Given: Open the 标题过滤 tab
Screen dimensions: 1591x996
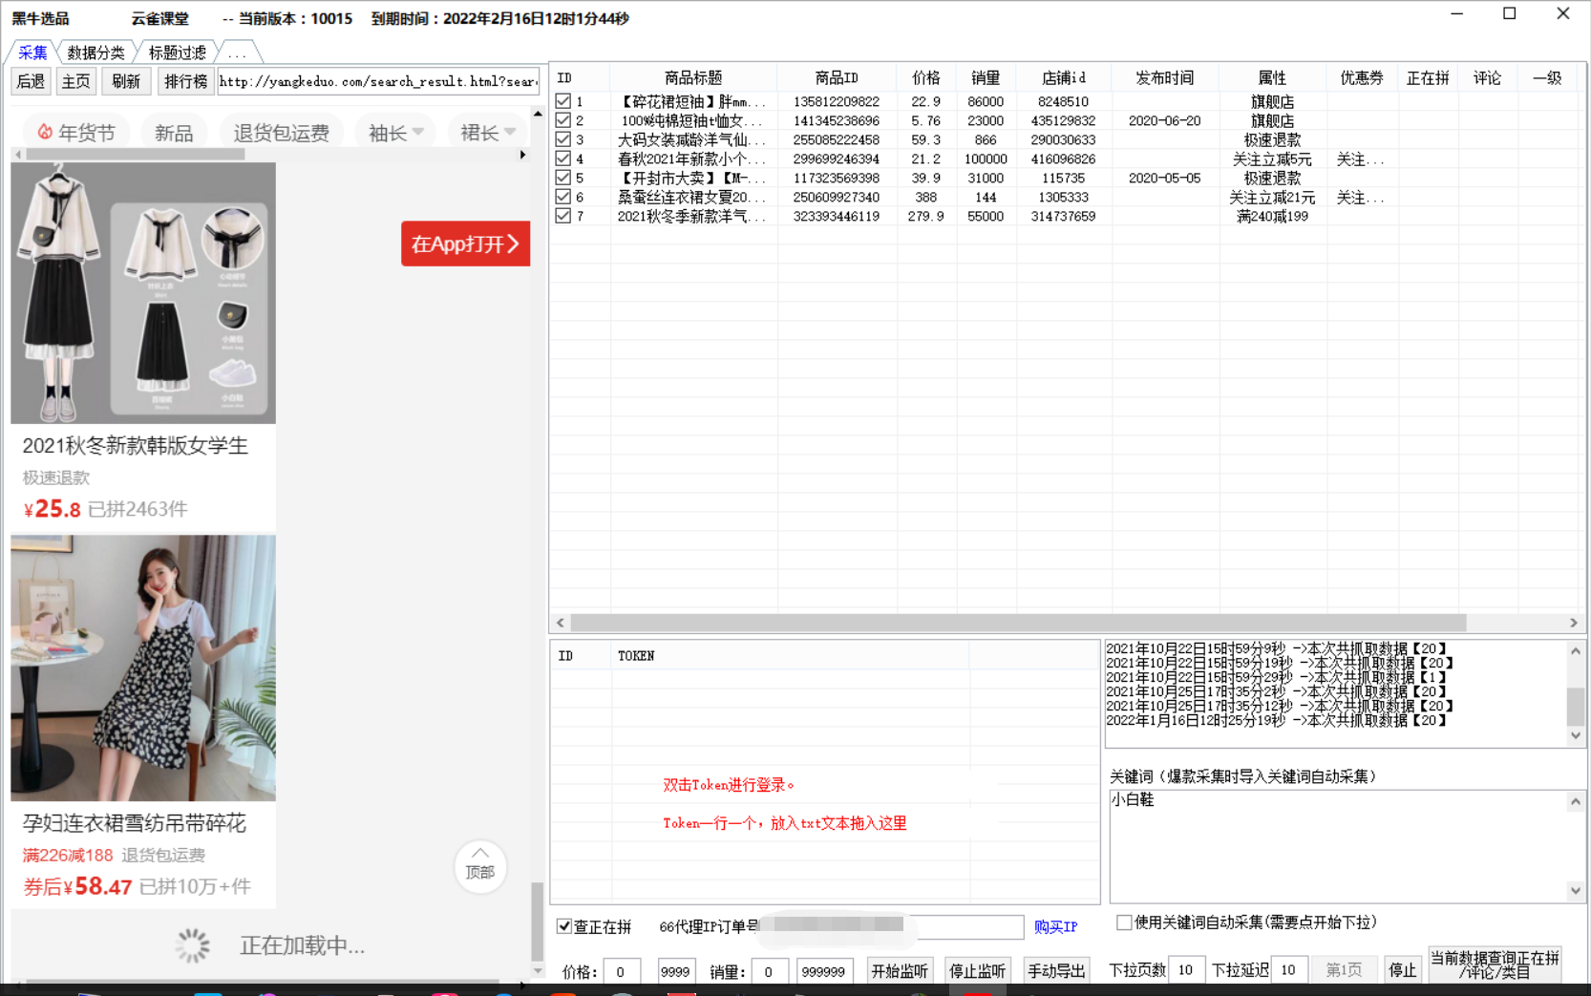Looking at the screenshot, I should (x=177, y=53).
